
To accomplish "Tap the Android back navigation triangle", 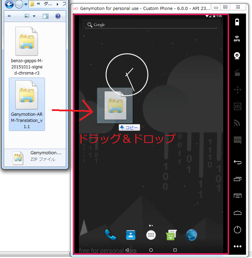I will click(127, 250).
